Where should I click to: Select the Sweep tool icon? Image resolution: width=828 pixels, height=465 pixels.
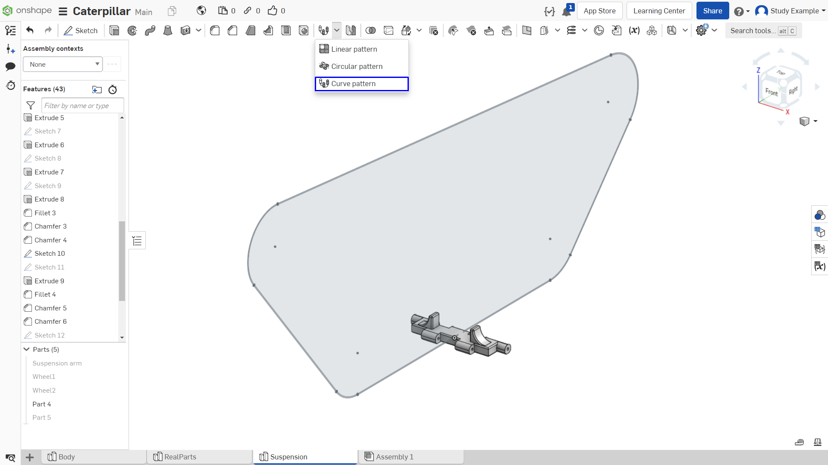click(x=150, y=31)
